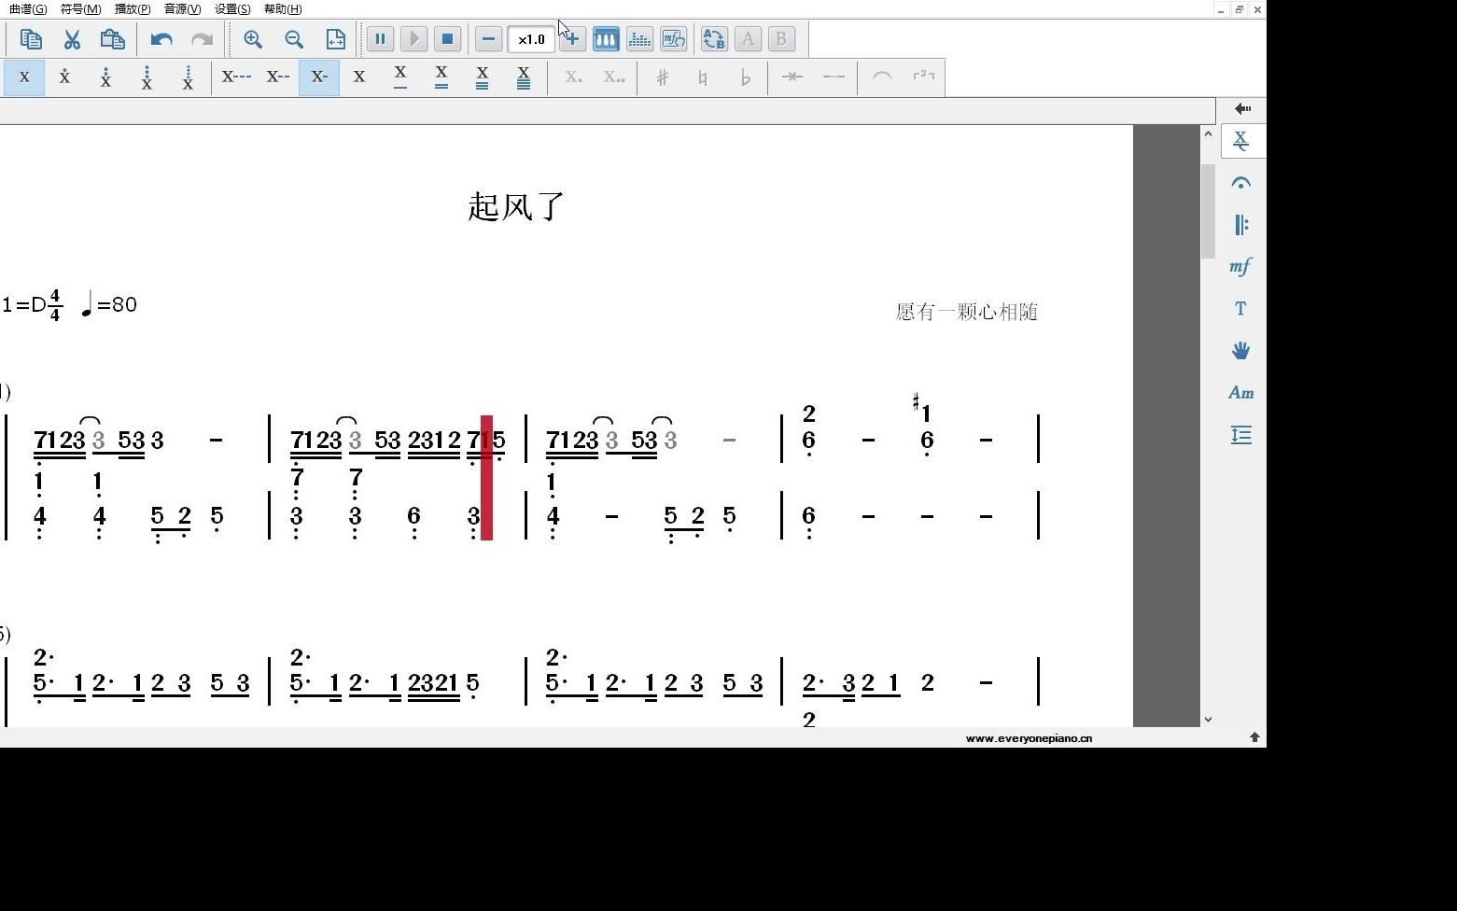Image resolution: width=1457 pixels, height=911 pixels.
Task: Toggle the piano keyboard display
Action: pos(606,39)
